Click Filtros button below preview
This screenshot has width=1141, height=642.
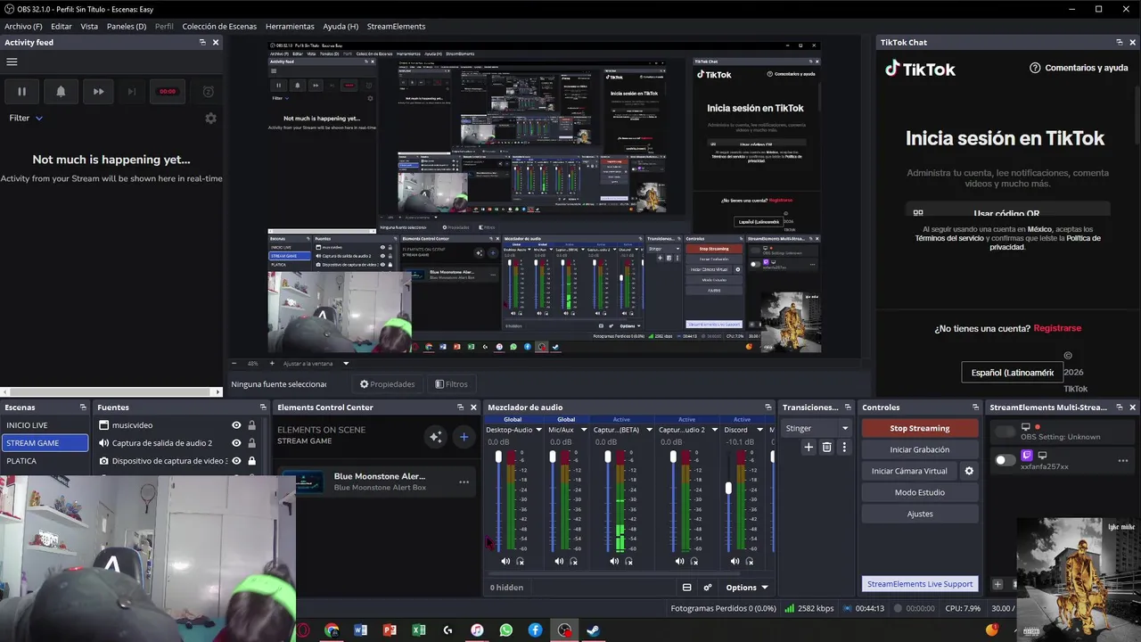pos(451,384)
